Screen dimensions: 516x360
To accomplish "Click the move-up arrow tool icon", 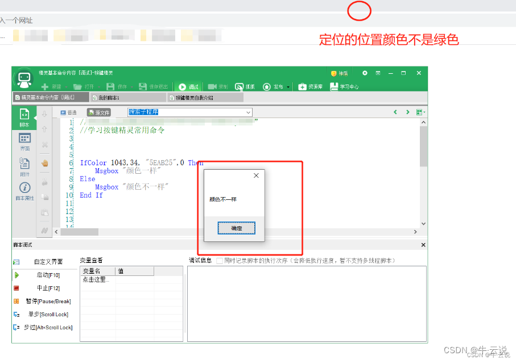I will click(x=44, y=129).
